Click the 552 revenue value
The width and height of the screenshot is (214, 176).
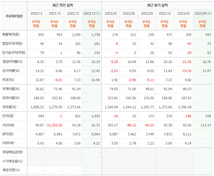[41, 35]
